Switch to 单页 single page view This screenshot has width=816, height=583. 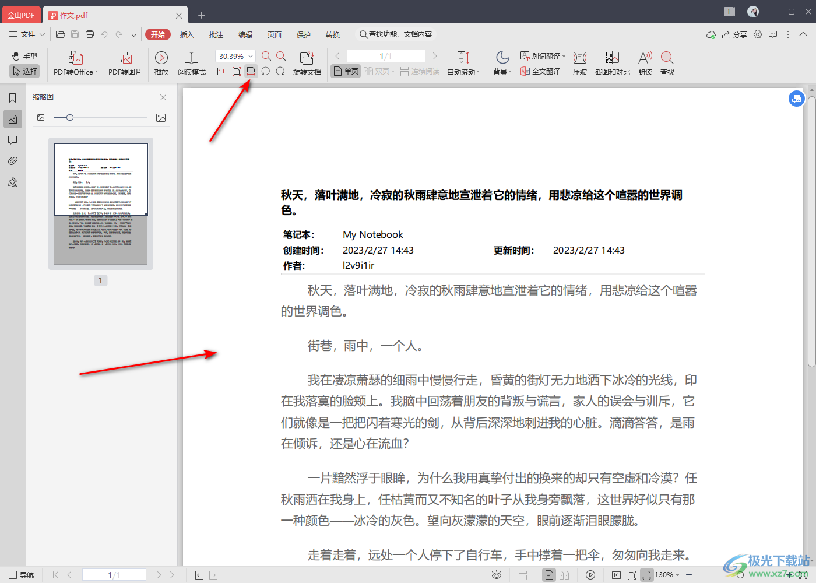pos(346,71)
